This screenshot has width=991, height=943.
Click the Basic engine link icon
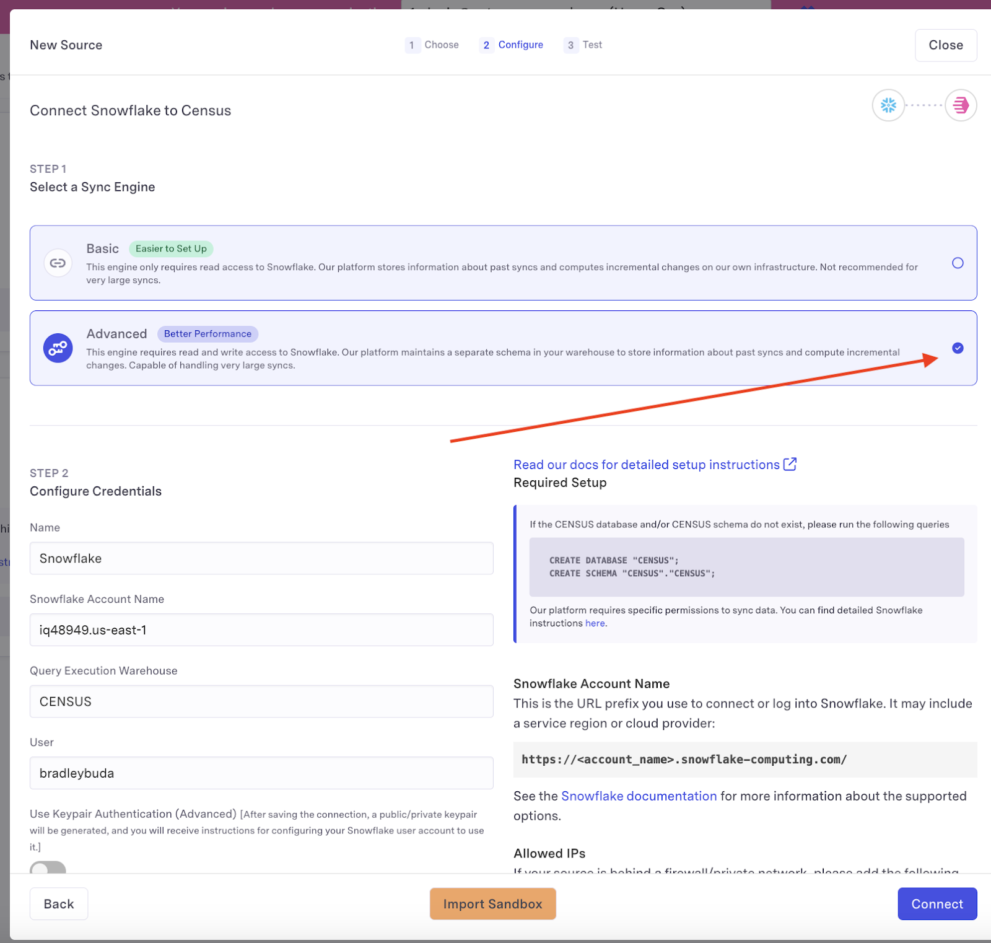[58, 263]
